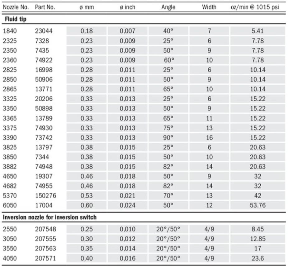Select the 0,016 inch diameter cell
This screenshot has height=266, width=288.
127,259
